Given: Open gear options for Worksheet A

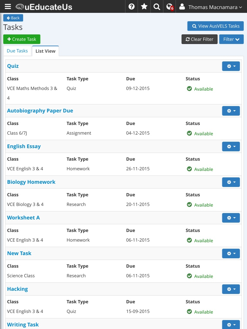Looking at the screenshot, I should click(231, 218).
